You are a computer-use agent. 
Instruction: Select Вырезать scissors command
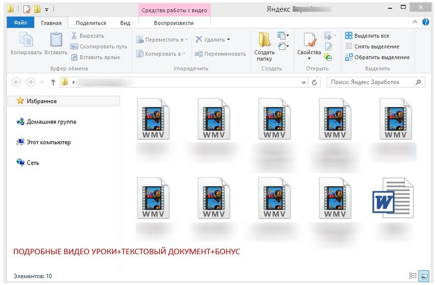point(88,36)
